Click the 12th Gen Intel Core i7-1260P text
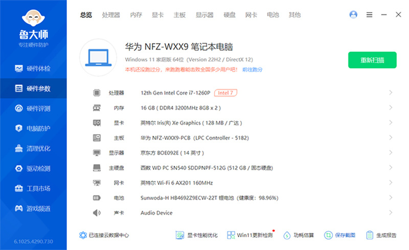 click(175, 93)
